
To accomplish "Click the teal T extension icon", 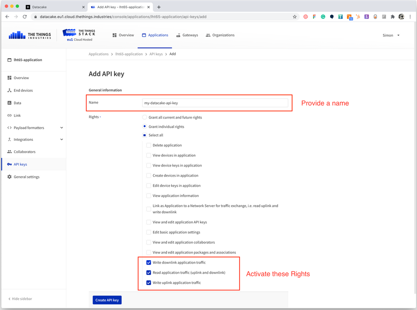I will 341,17.
